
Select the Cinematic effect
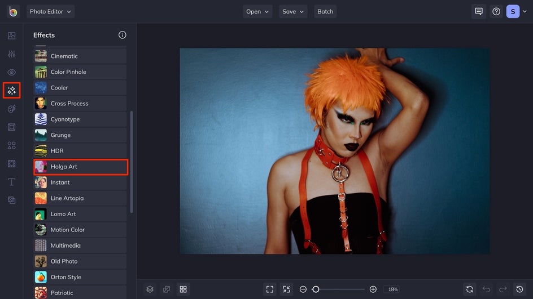(x=80, y=56)
